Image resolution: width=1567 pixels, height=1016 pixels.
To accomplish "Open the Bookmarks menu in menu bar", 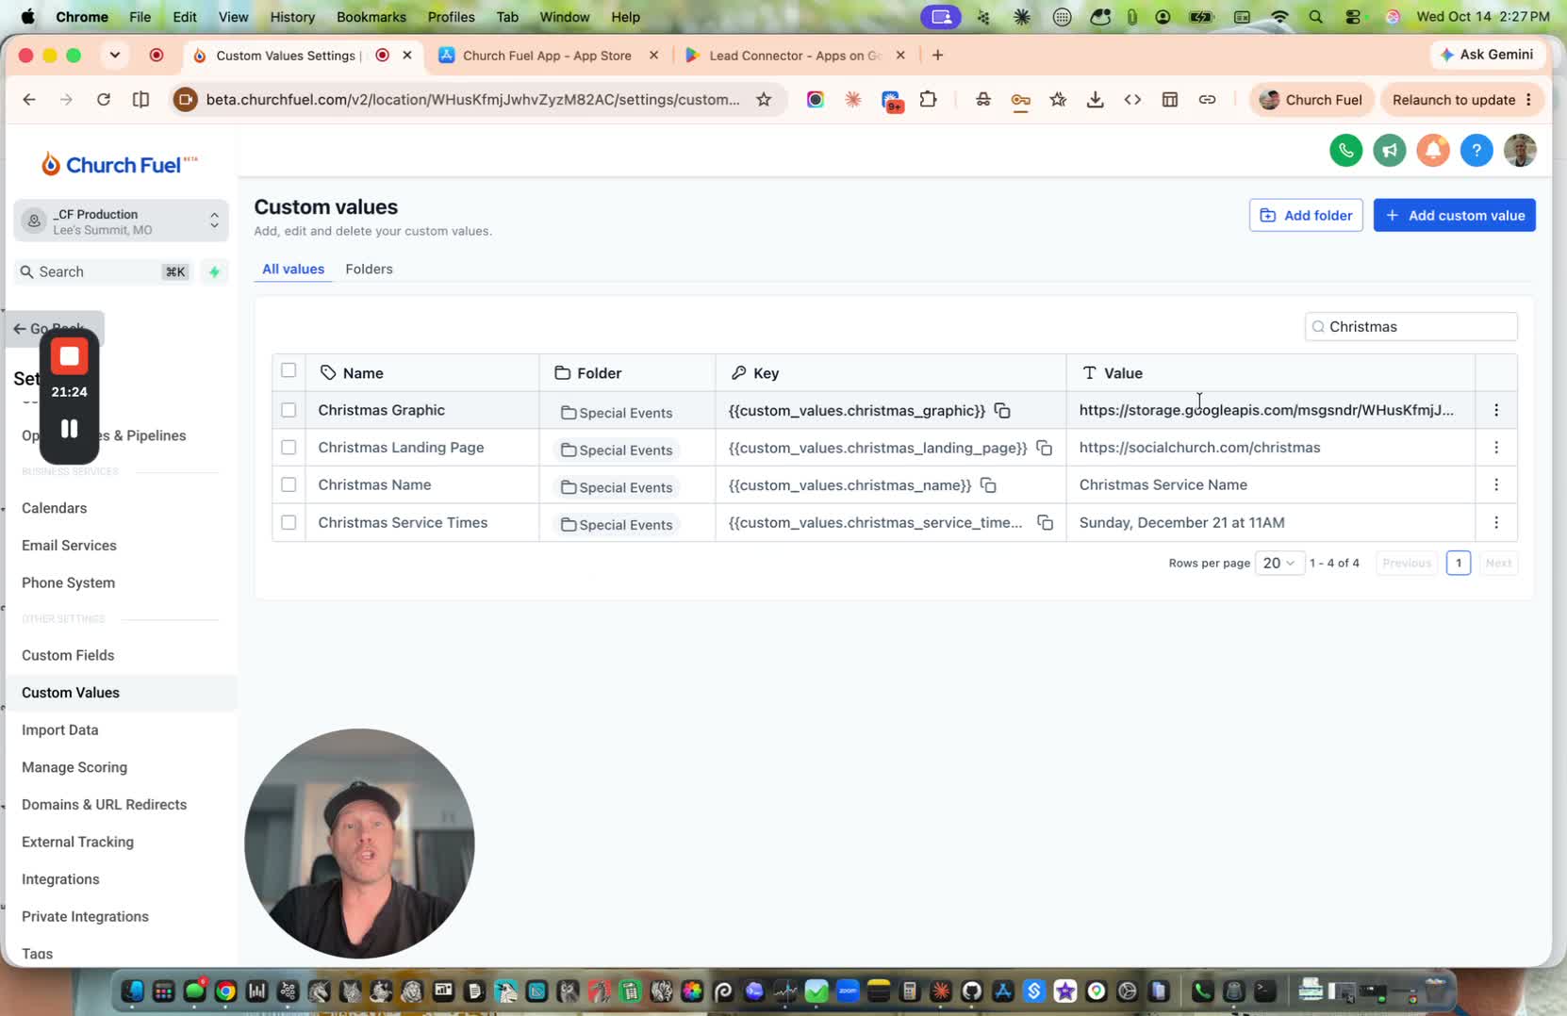I will click(371, 17).
